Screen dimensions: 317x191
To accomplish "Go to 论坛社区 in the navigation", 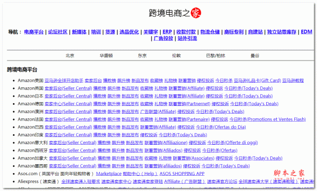I will coord(58,32).
